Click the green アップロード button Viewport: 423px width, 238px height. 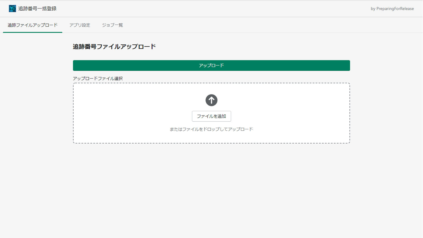click(211, 65)
